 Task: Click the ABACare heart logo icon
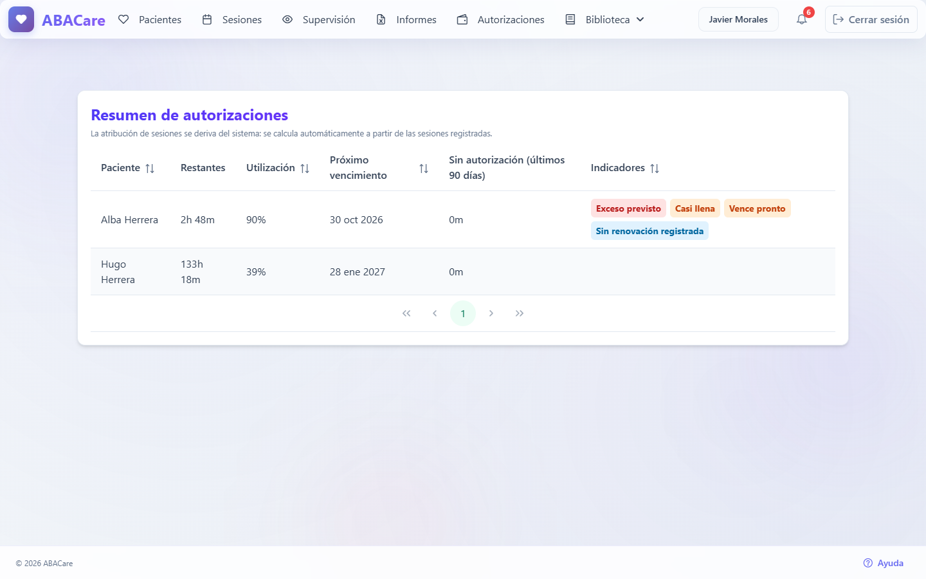tap(21, 19)
